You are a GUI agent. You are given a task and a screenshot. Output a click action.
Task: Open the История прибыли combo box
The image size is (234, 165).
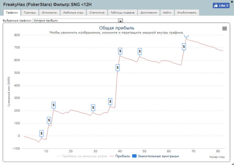pos(78,21)
